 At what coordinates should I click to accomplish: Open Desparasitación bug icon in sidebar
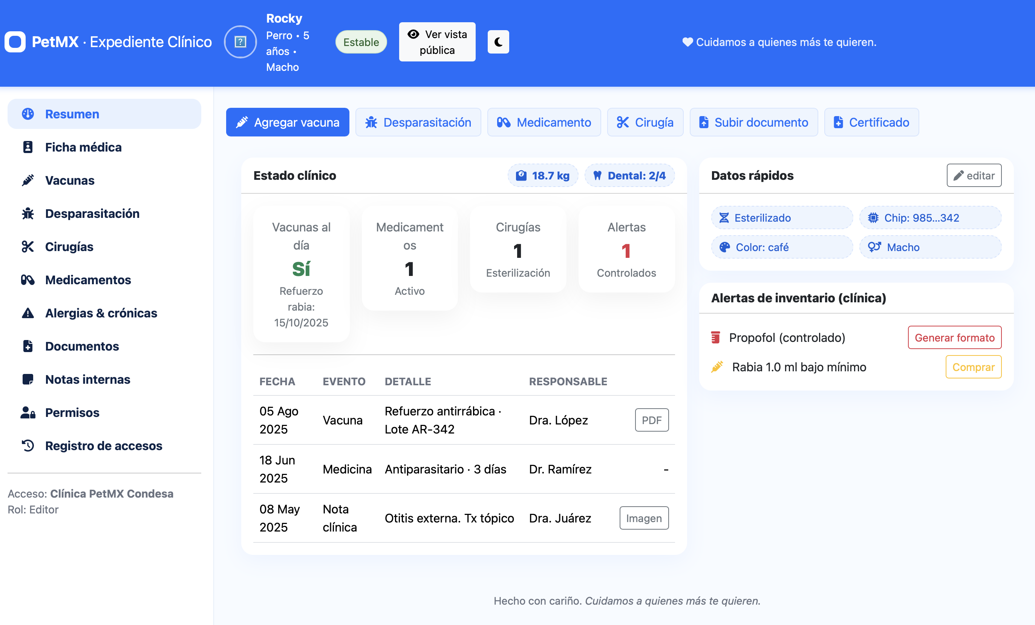tap(28, 213)
